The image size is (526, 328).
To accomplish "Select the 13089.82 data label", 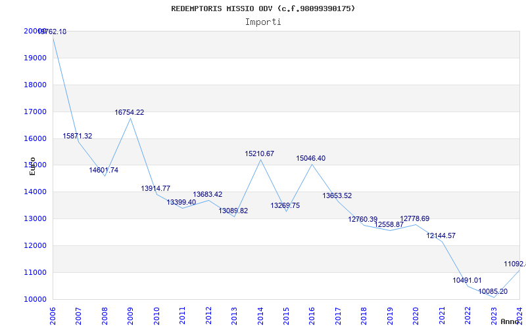I will click(x=233, y=211).
